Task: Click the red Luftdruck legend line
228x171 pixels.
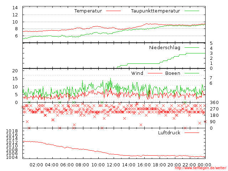Action: click(192, 133)
